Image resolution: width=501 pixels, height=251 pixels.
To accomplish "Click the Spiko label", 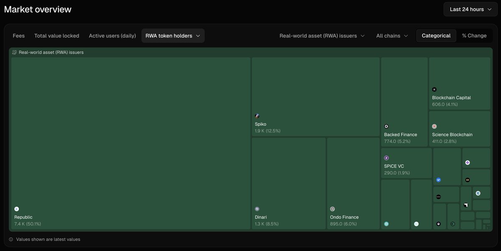I will pyautogui.click(x=261, y=124).
